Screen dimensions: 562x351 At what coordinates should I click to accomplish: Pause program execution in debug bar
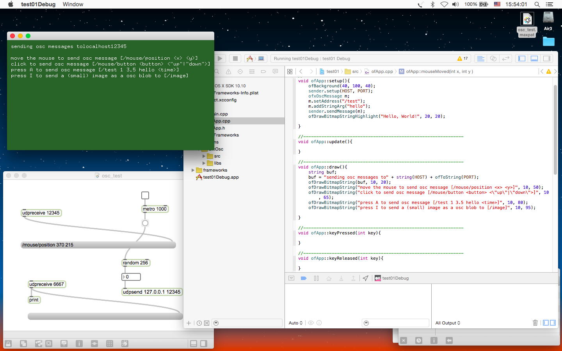pos(316,278)
